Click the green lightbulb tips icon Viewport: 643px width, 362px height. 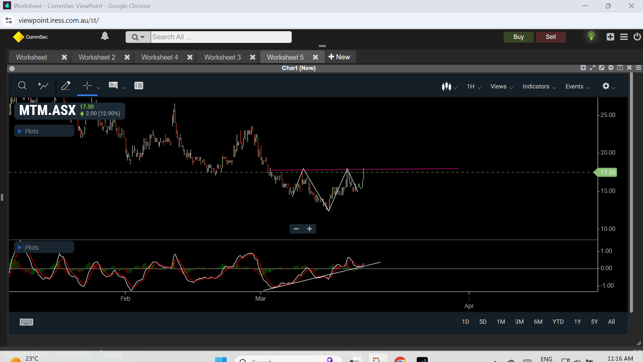point(591,36)
